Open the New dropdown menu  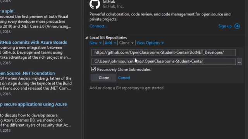click(96, 43)
